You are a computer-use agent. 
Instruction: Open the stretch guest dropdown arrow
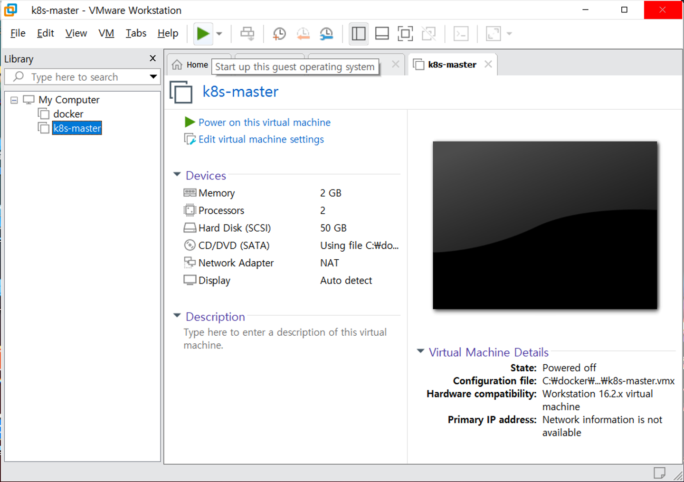click(x=509, y=34)
